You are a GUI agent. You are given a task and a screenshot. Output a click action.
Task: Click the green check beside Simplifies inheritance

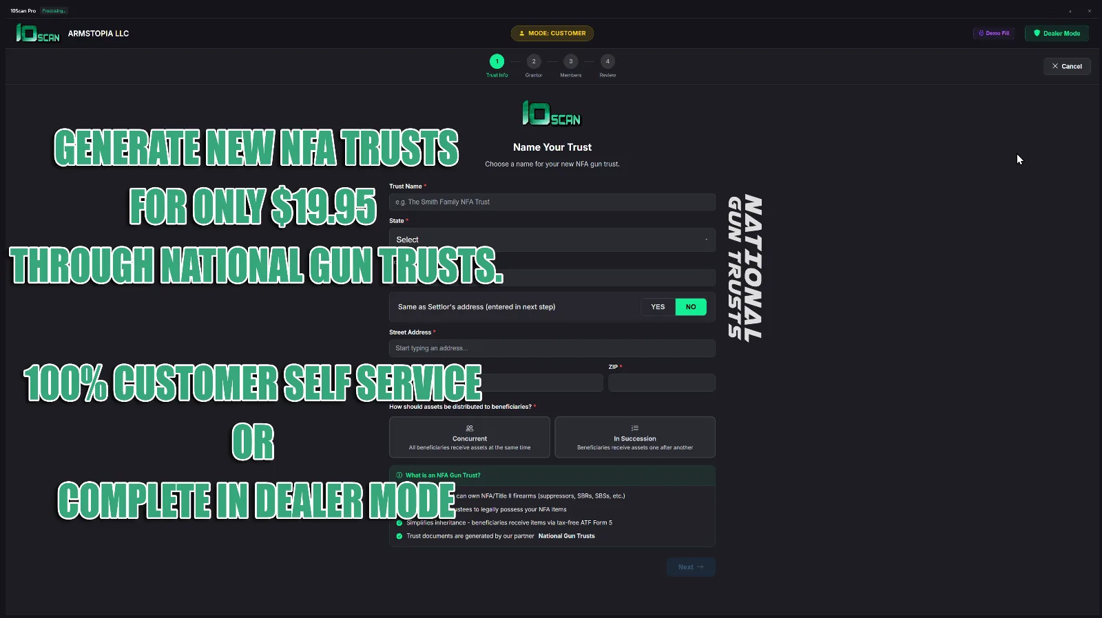click(399, 523)
